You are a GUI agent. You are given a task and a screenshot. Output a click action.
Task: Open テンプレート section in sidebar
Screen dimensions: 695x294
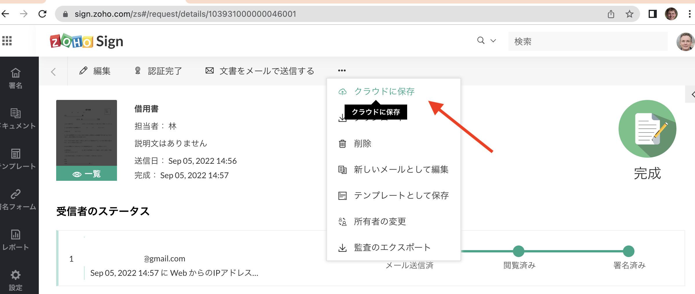point(16,159)
